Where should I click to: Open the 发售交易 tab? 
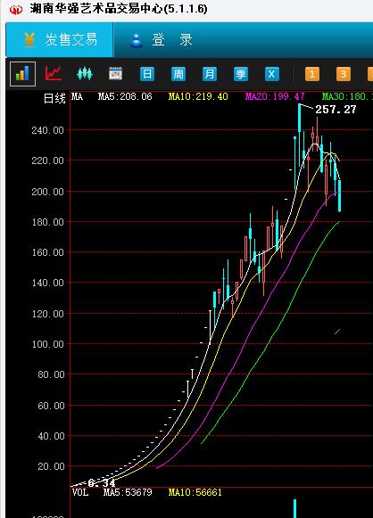point(60,40)
